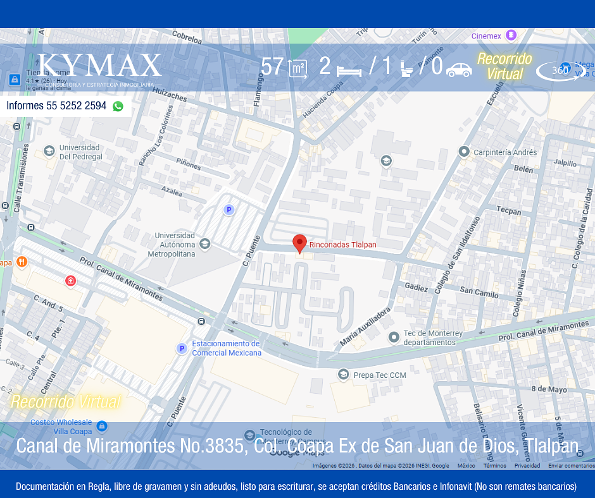Screen dimensions: 595x498
Task: Click Estacionamiento de Comercial Mexicana label
Action: coord(227,348)
